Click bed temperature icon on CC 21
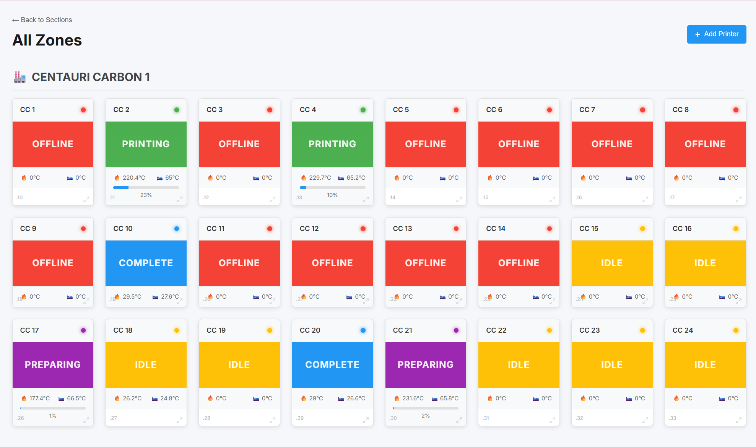The image size is (756, 447). (x=434, y=398)
